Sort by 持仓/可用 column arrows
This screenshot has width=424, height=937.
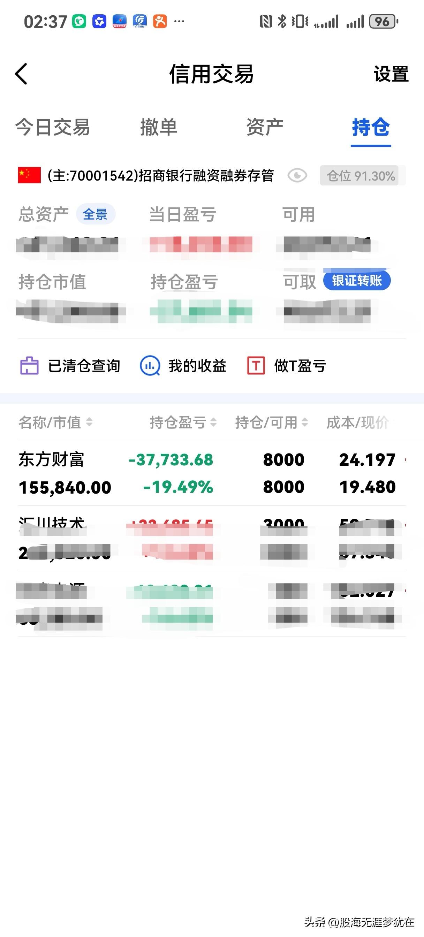click(305, 422)
